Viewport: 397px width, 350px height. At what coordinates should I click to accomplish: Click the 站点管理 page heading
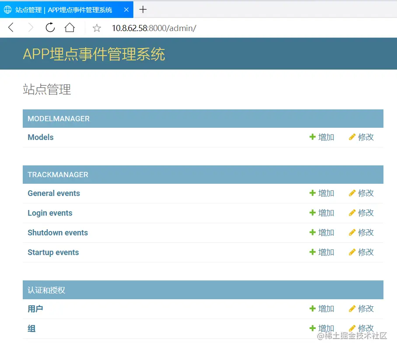(47, 89)
